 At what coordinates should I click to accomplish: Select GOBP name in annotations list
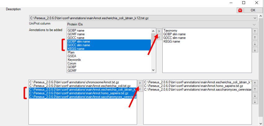(x=76, y=31)
